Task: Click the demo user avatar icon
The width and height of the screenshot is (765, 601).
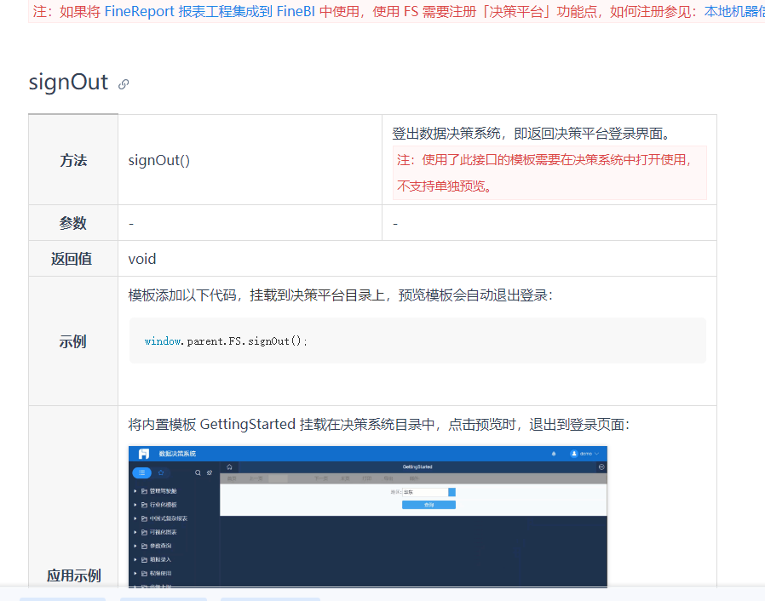Action: [574, 454]
